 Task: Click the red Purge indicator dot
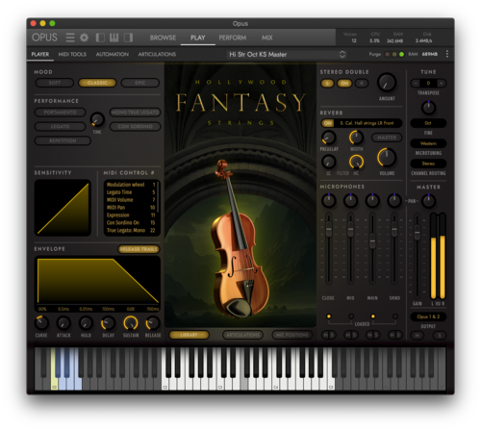[x=388, y=54]
